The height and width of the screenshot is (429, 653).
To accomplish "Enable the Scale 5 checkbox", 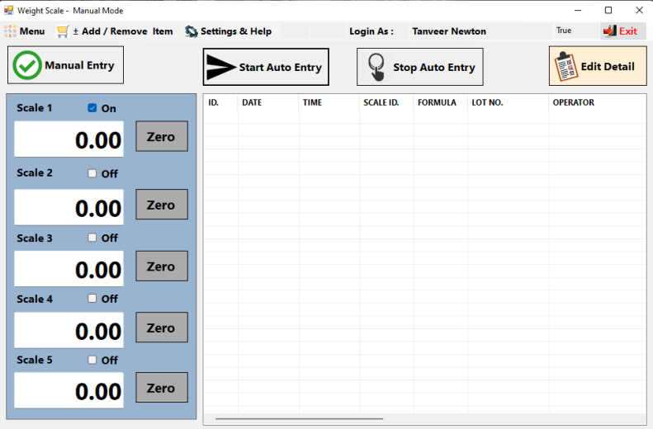I will [x=92, y=360].
